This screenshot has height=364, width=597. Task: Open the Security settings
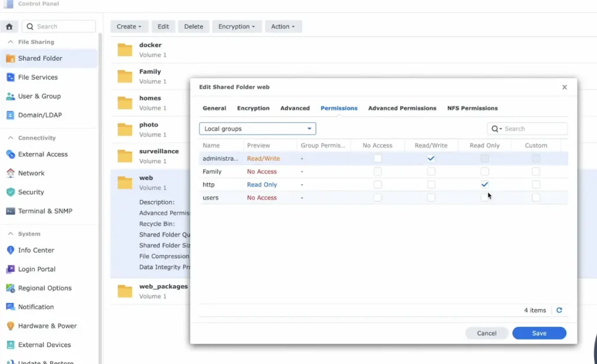point(31,192)
